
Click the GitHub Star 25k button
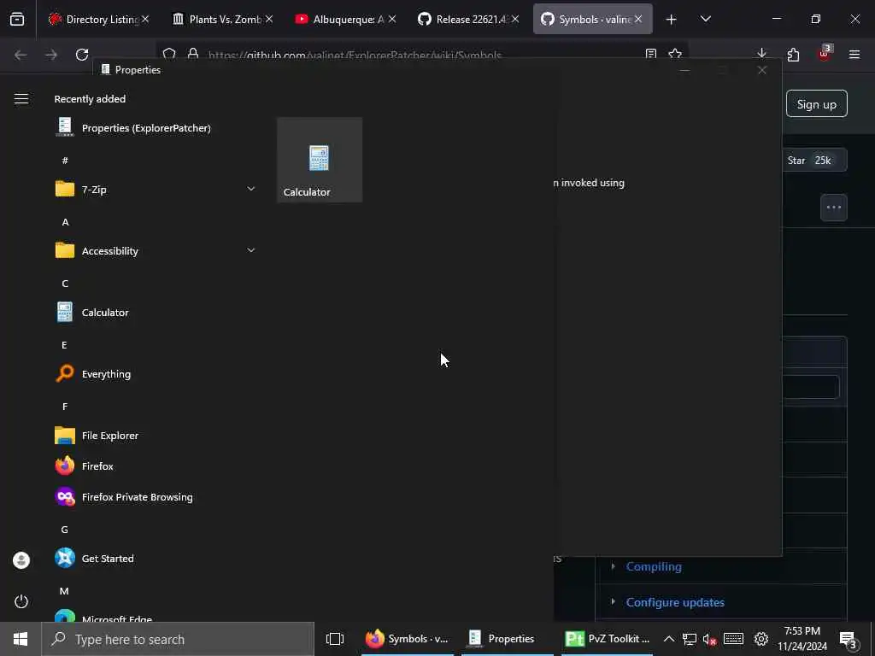[x=814, y=160]
